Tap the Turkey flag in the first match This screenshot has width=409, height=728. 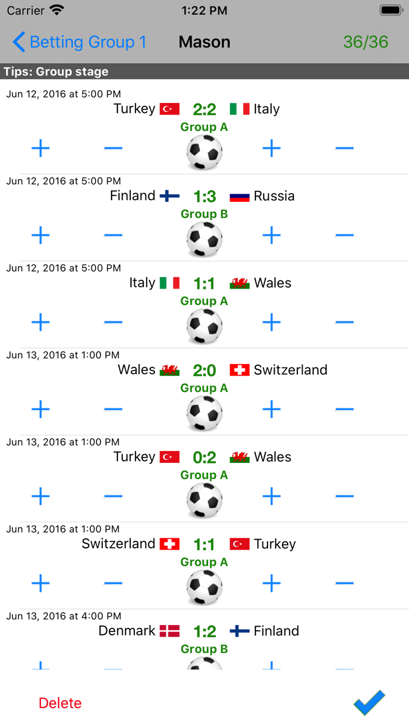pyautogui.click(x=169, y=108)
